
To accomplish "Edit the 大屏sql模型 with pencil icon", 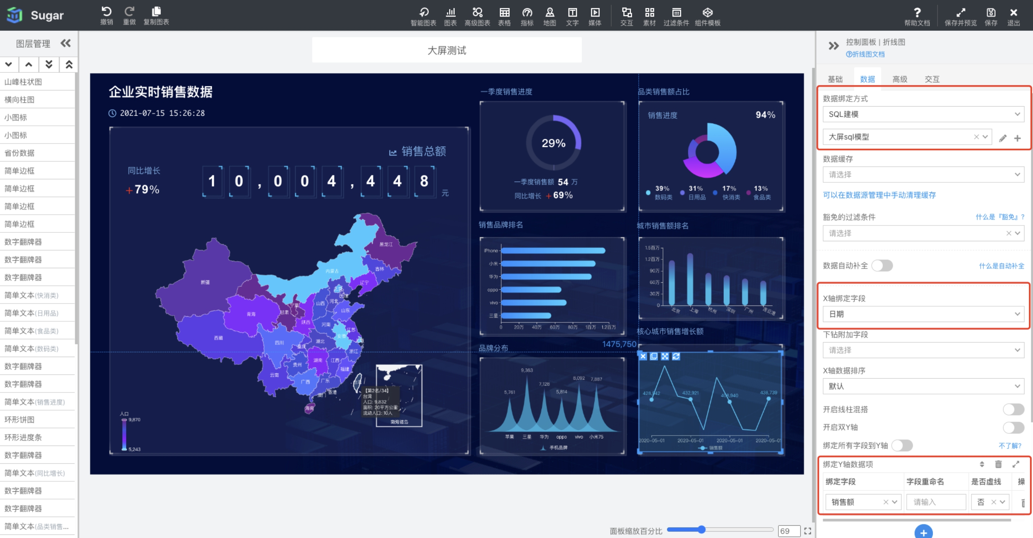I will pos(1003,138).
